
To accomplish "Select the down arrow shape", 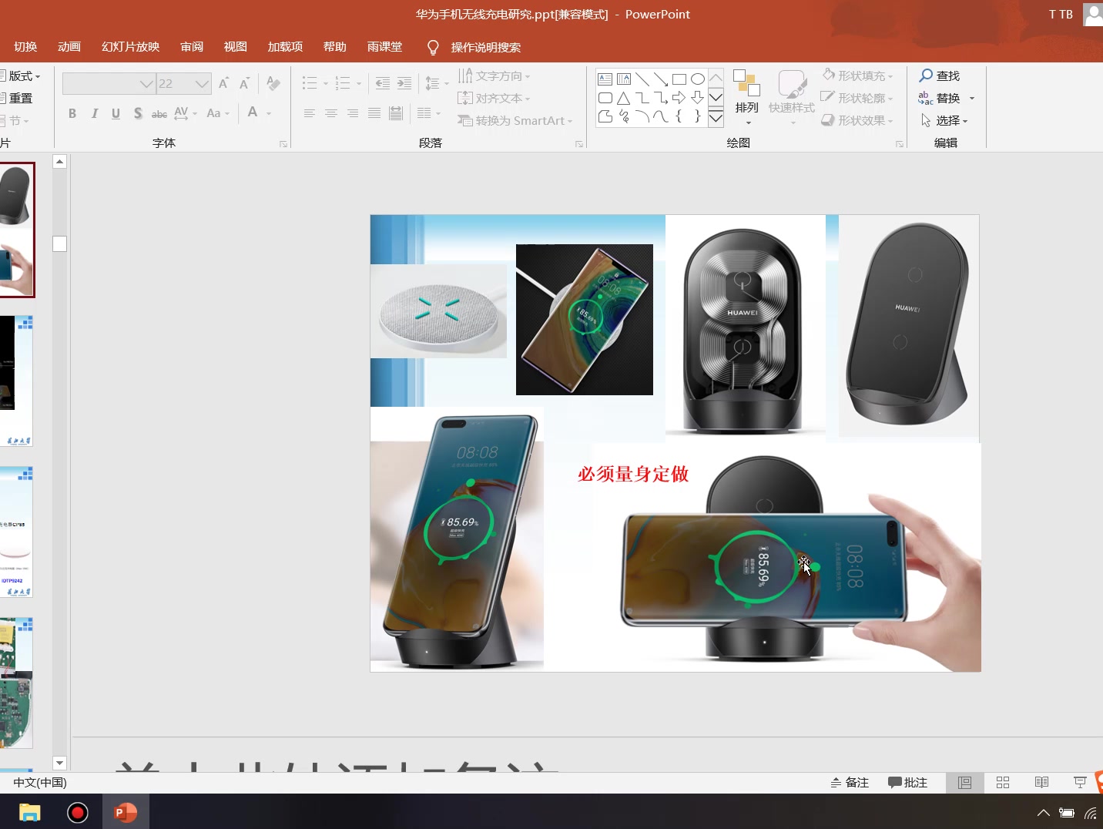I will 698,98.
